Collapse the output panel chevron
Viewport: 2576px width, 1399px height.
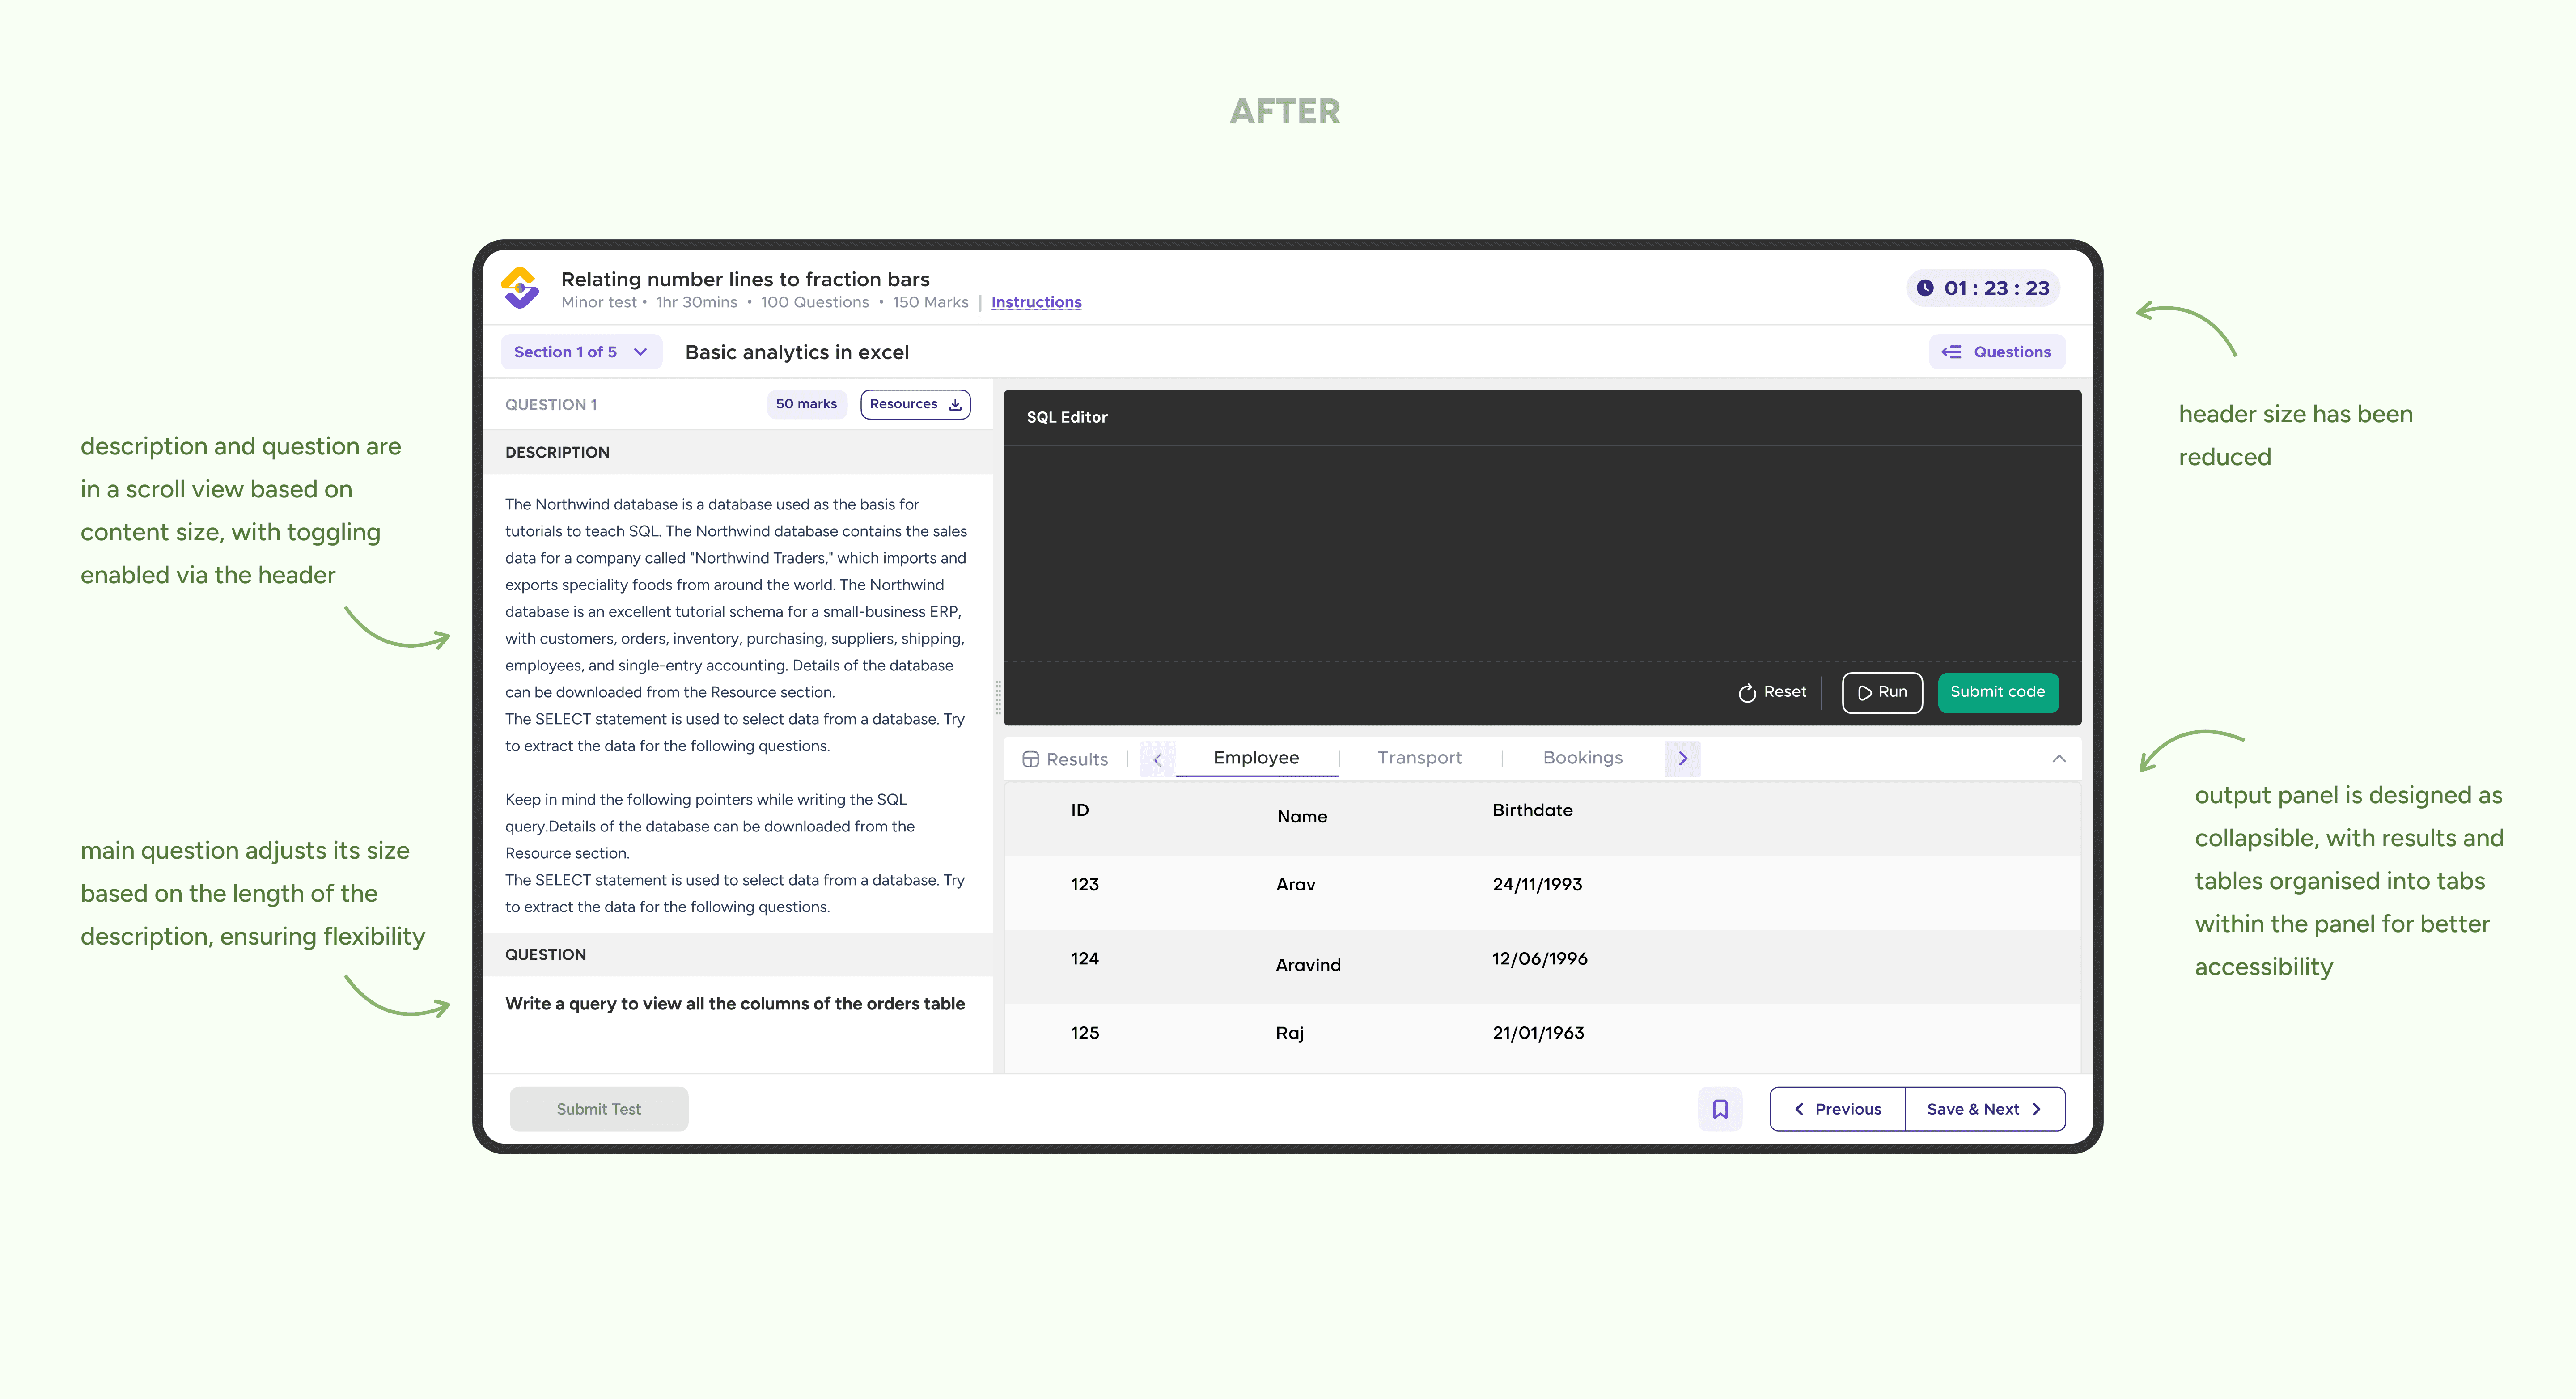pyautogui.click(x=2058, y=758)
